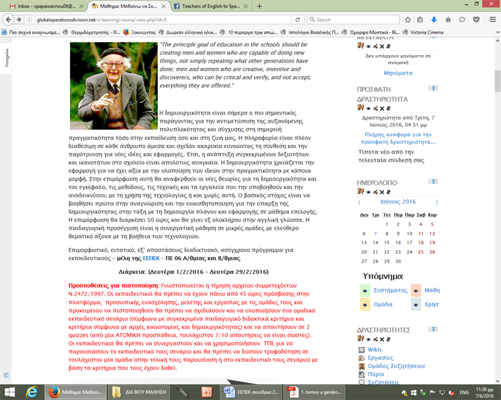Hide the ΔΡΑΣΤΗΡΙΟΤΗΤΕΣ block with eye icon
Screen dimensions: 501x400
click(x=368, y=340)
